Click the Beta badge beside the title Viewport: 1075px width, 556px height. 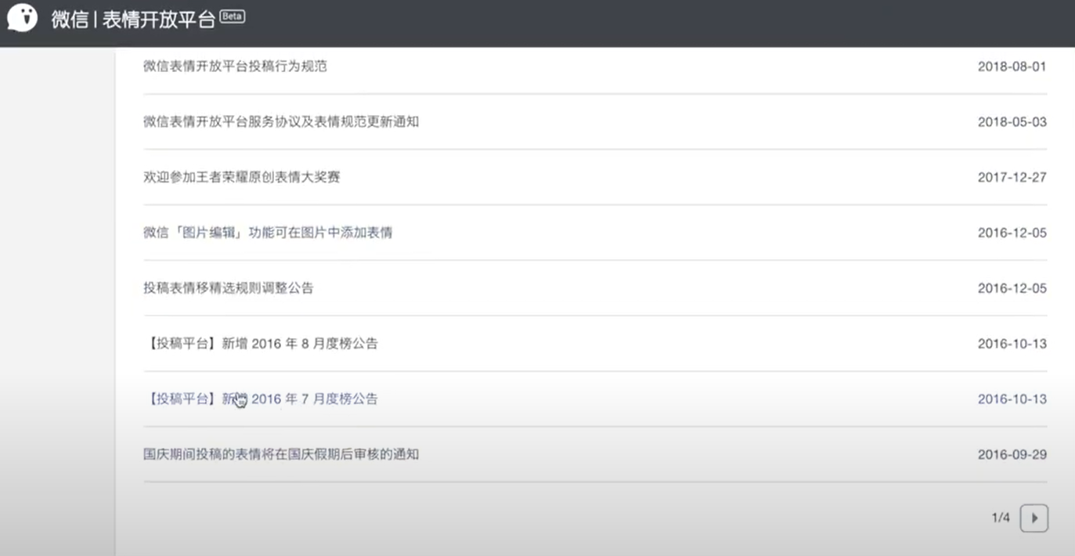pos(233,16)
